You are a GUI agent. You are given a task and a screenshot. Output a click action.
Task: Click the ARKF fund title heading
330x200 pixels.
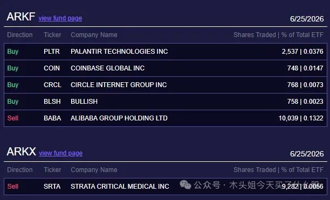pos(21,17)
